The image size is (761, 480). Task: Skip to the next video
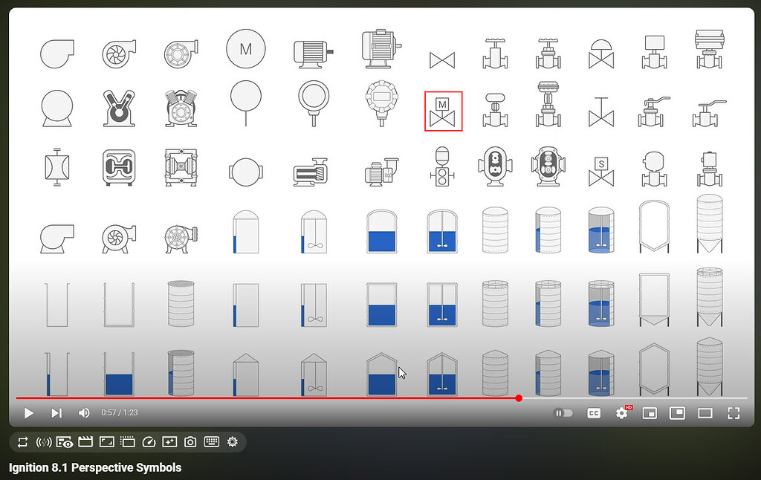pyautogui.click(x=56, y=413)
